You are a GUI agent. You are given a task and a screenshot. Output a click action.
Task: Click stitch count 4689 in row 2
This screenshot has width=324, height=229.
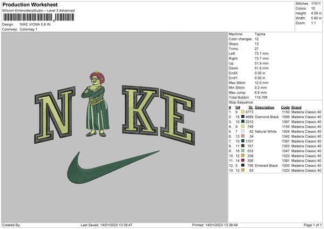(x=249, y=117)
